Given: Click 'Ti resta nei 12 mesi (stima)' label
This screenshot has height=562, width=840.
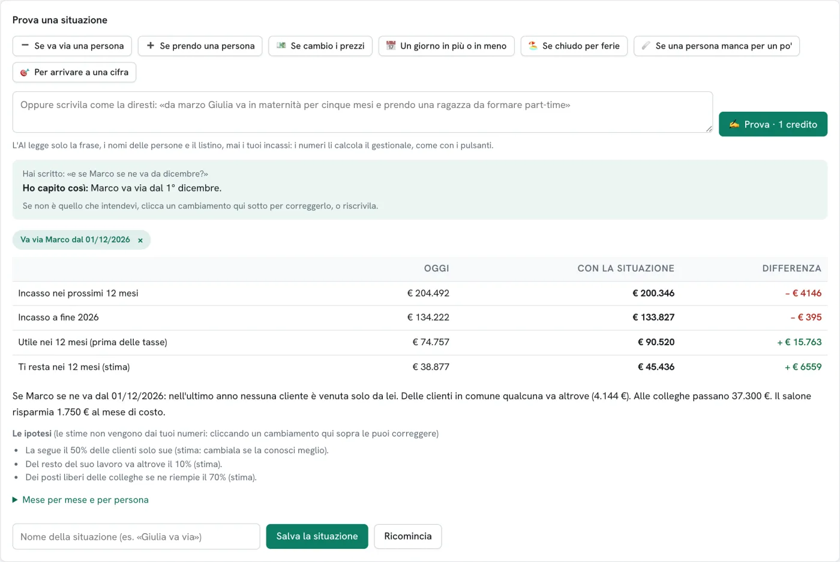Looking at the screenshot, I should tap(74, 367).
